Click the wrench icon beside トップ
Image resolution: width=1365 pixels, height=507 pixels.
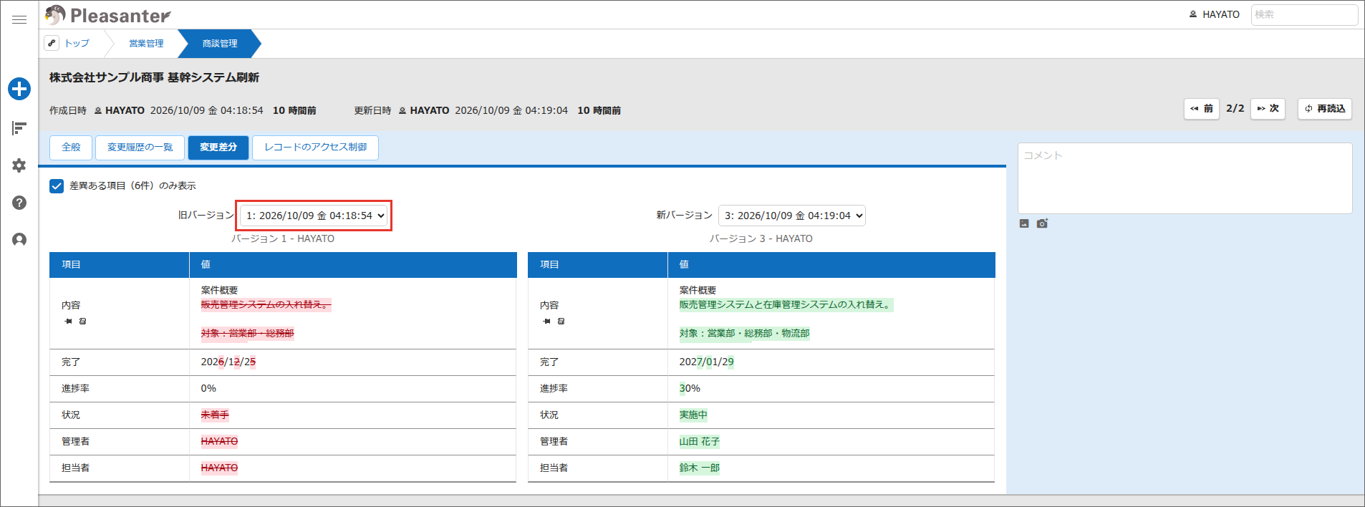coord(52,43)
